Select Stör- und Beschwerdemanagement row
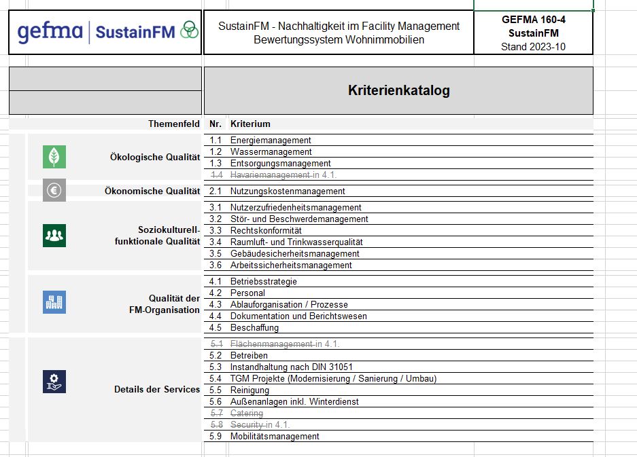 398,219
